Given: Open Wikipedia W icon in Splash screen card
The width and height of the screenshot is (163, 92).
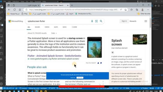Looking at the screenshot, I should (113, 52).
